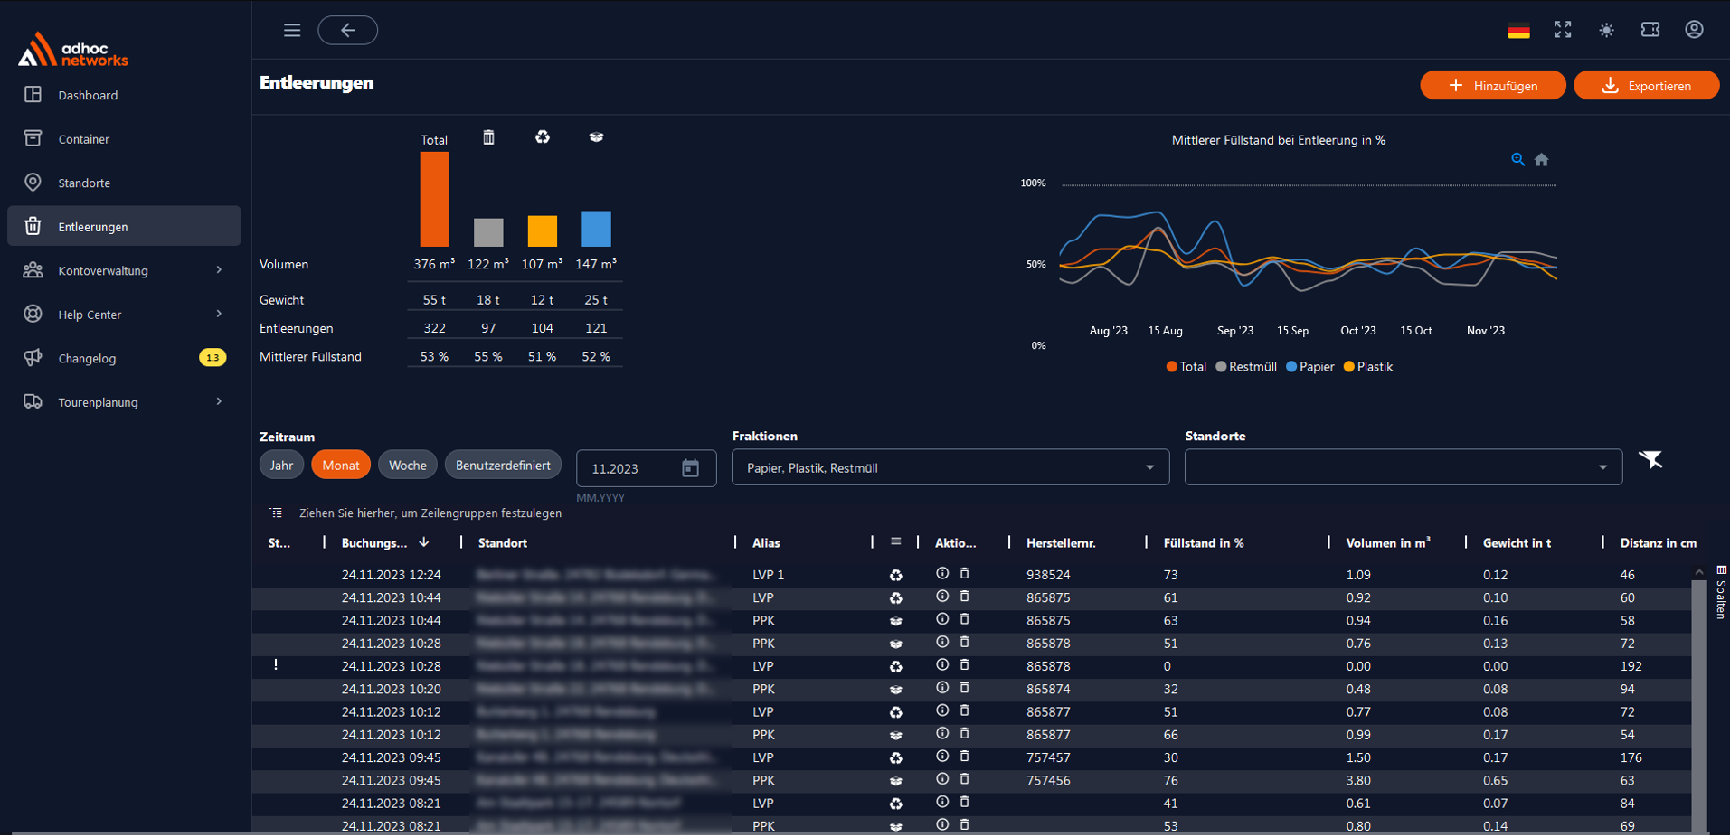This screenshot has width=1730, height=837.
Task: Click the Exportieren button
Action: point(1646,85)
